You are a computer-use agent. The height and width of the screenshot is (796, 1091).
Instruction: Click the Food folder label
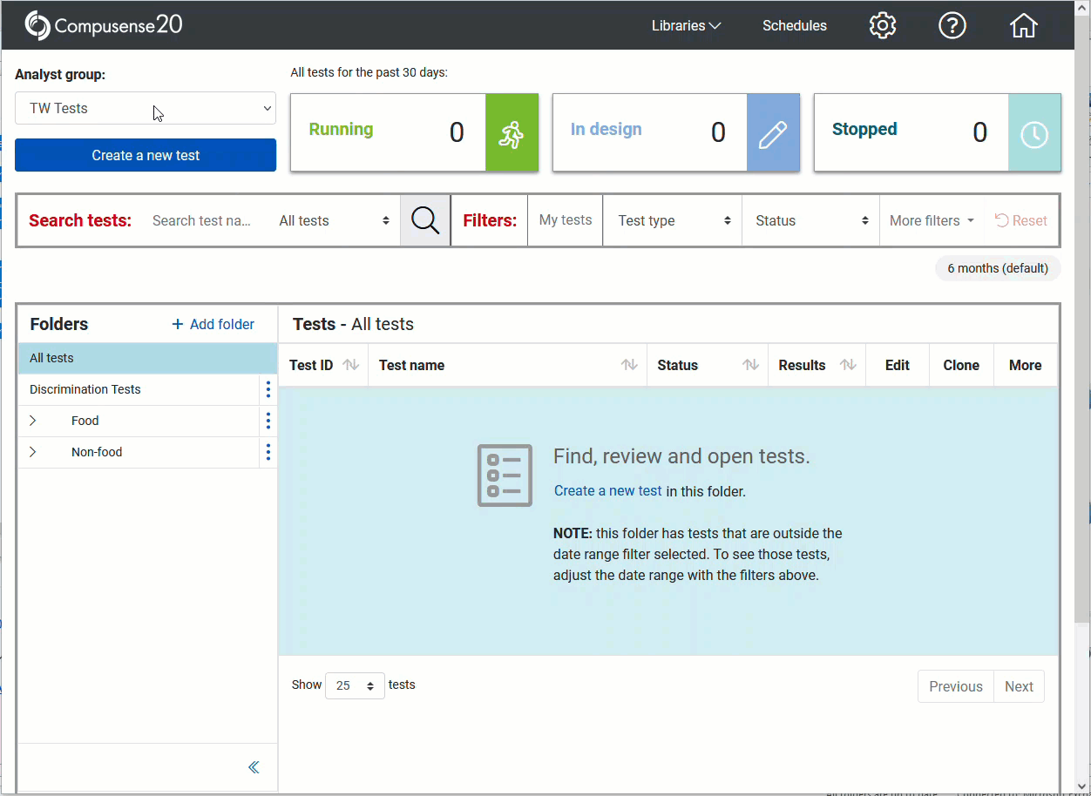click(85, 421)
